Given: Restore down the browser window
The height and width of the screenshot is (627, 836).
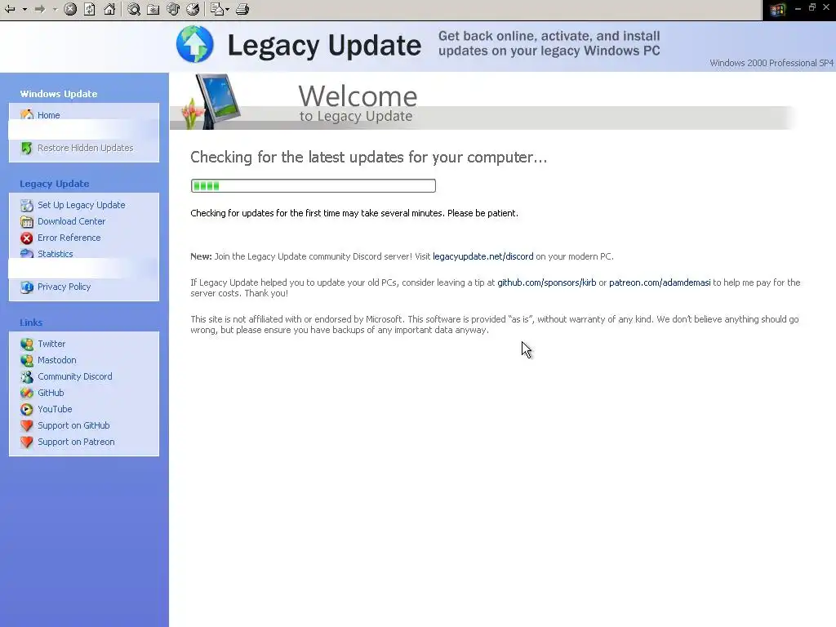Looking at the screenshot, I should click(812, 7).
